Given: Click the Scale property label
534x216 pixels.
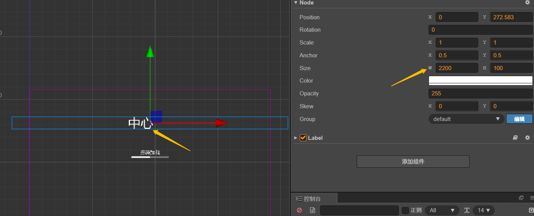Looking at the screenshot, I should [x=307, y=43].
